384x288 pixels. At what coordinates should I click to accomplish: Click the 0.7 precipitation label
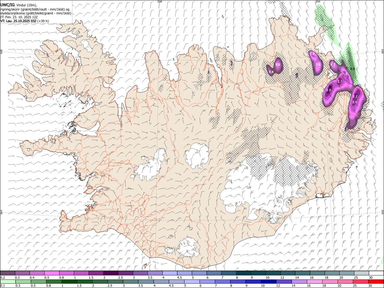coord(333,64)
